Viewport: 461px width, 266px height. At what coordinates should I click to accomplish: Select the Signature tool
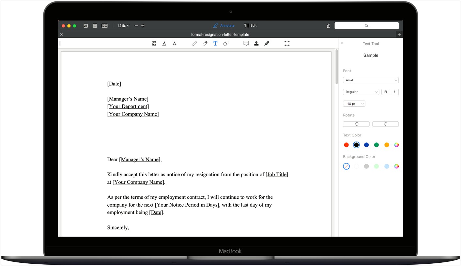(x=267, y=43)
